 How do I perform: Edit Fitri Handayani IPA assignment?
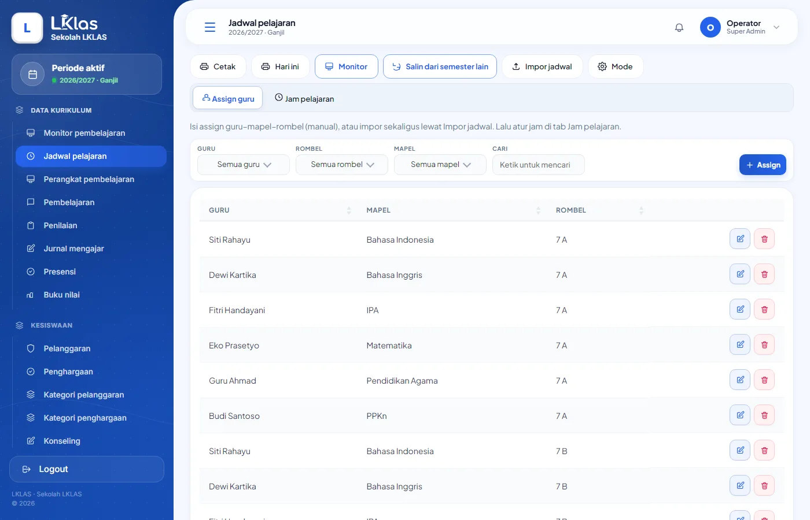[740, 309]
